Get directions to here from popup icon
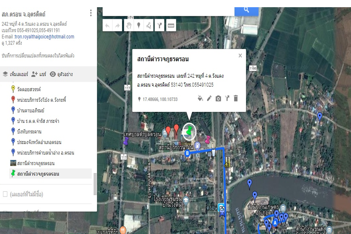The image size is (351, 234). click(227, 98)
